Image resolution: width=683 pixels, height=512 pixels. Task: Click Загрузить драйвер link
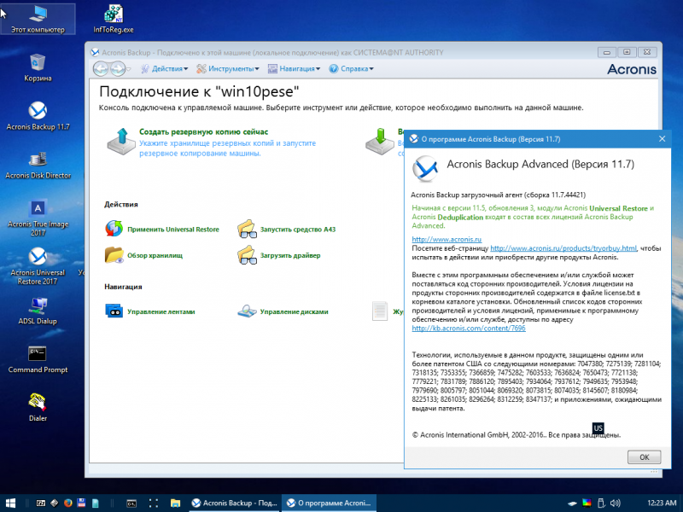click(290, 255)
